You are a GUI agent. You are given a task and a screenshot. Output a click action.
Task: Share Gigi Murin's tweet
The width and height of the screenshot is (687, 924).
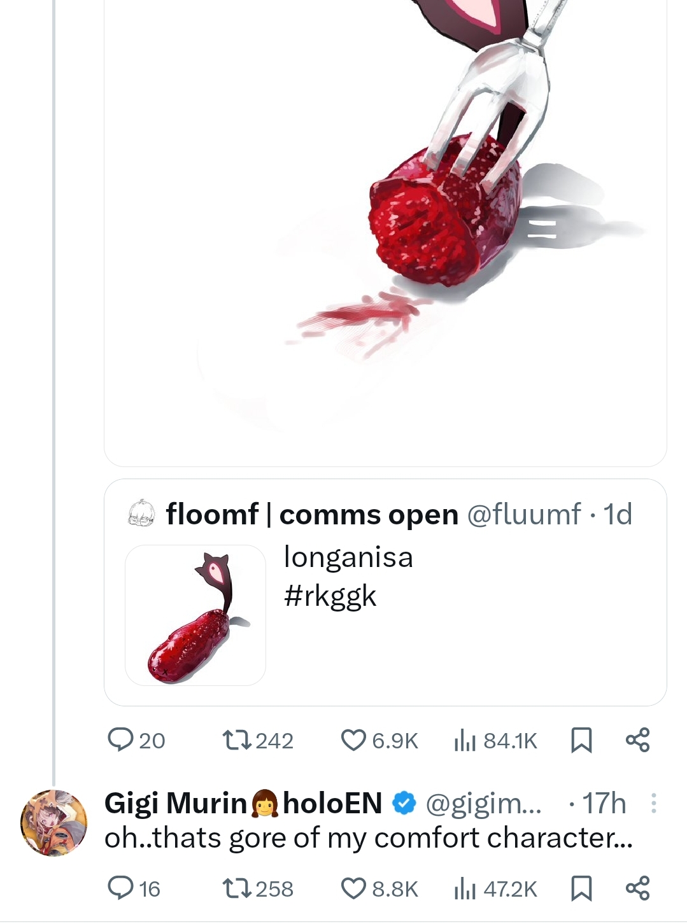(637, 888)
